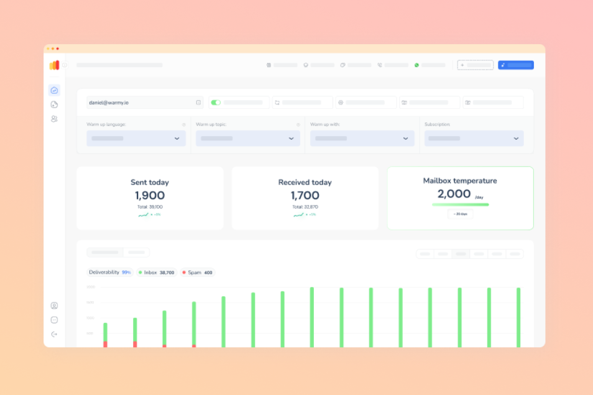Image resolution: width=593 pixels, height=395 pixels.
Task: Click the small square icon in the email field
Action: click(x=198, y=102)
